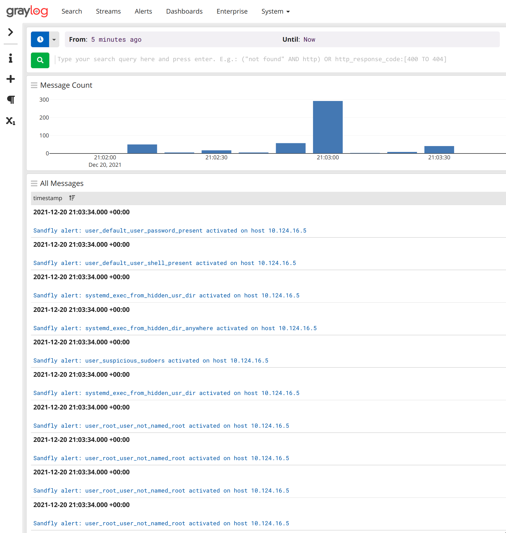Click the All Messages widget title

pyautogui.click(x=62, y=183)
